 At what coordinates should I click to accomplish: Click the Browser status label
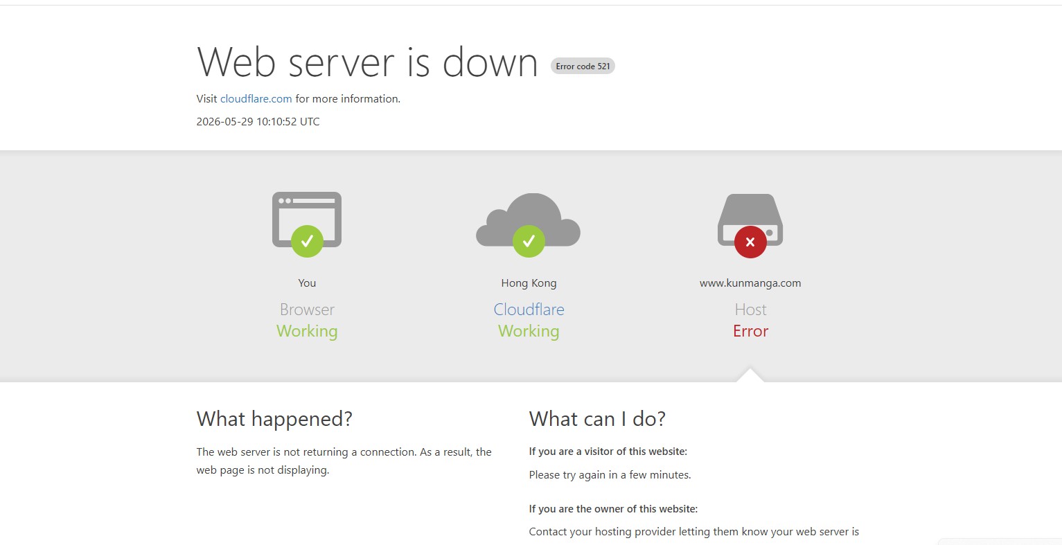tap(307, 310)
